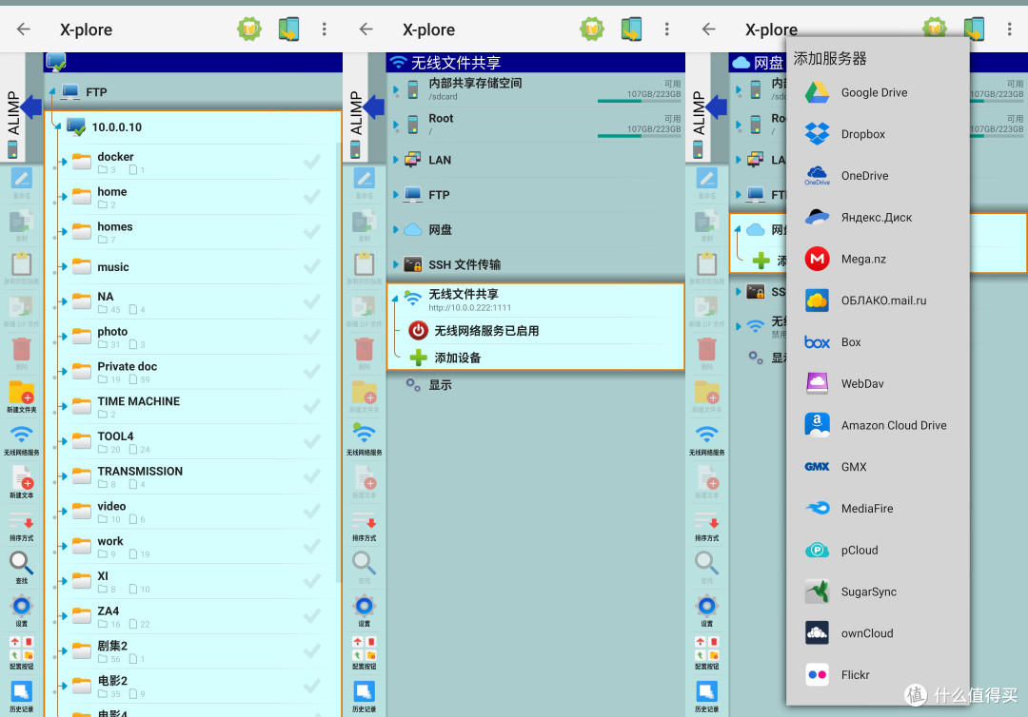Viewport: 1028px width, 717px height.
Task: Tap 添加设备 in middle screen
Action: [536, 358]
